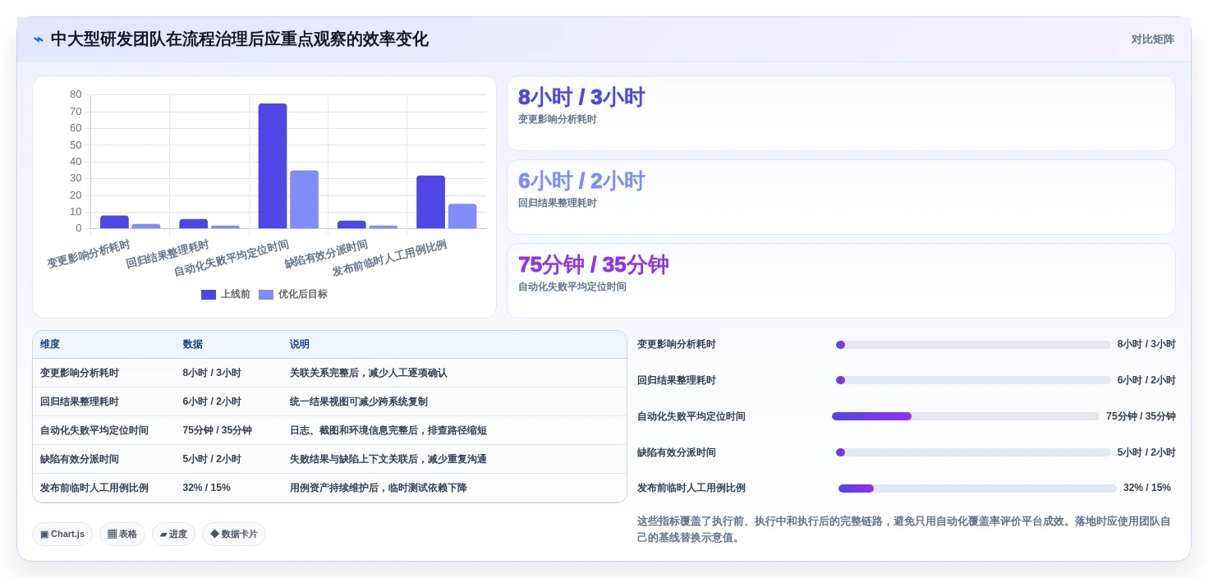The width and height of the screenshot is (1208, 578).
Task: Click the 回归结果整理耗时 progress bar
Action: pyautogui.click(x=973, y=380)
